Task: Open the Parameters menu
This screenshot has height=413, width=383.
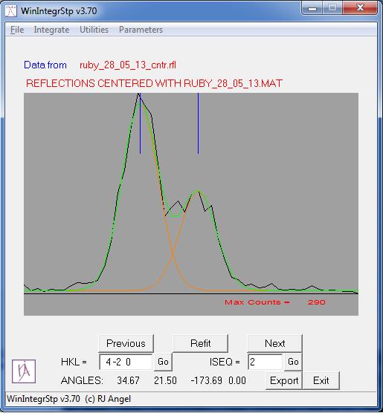Action: click(x=141, y=30)
